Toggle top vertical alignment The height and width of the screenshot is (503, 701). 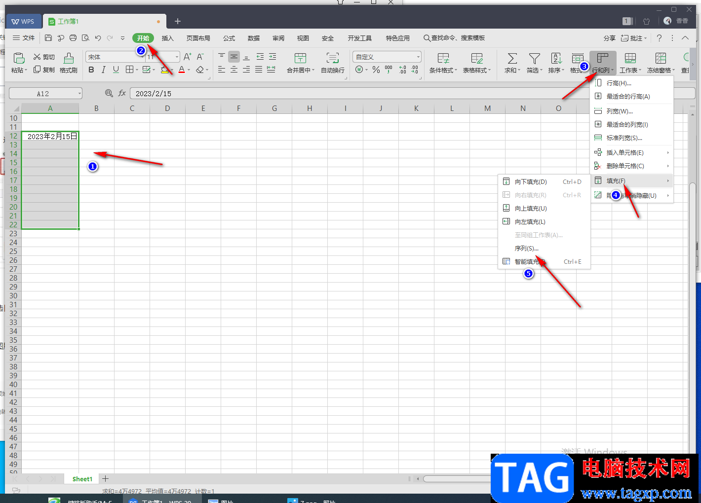click(222, 57)
